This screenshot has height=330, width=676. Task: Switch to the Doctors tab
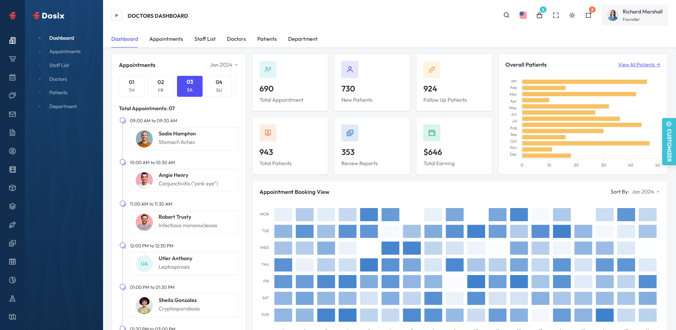[236, 39]
